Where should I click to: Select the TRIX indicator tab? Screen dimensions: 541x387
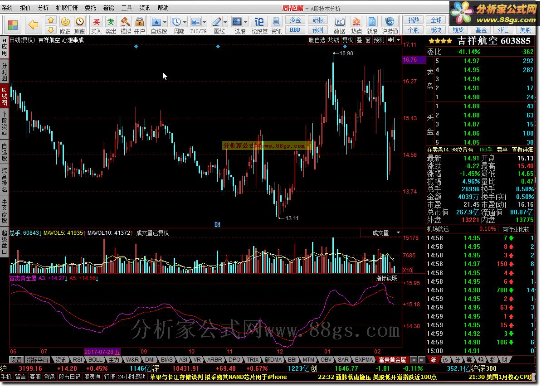[253, 360]
